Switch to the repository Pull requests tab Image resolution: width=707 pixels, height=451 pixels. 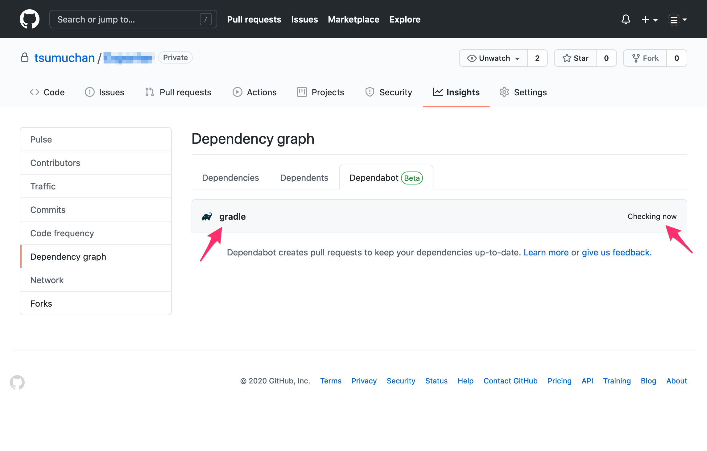click(x=178, y=92)
